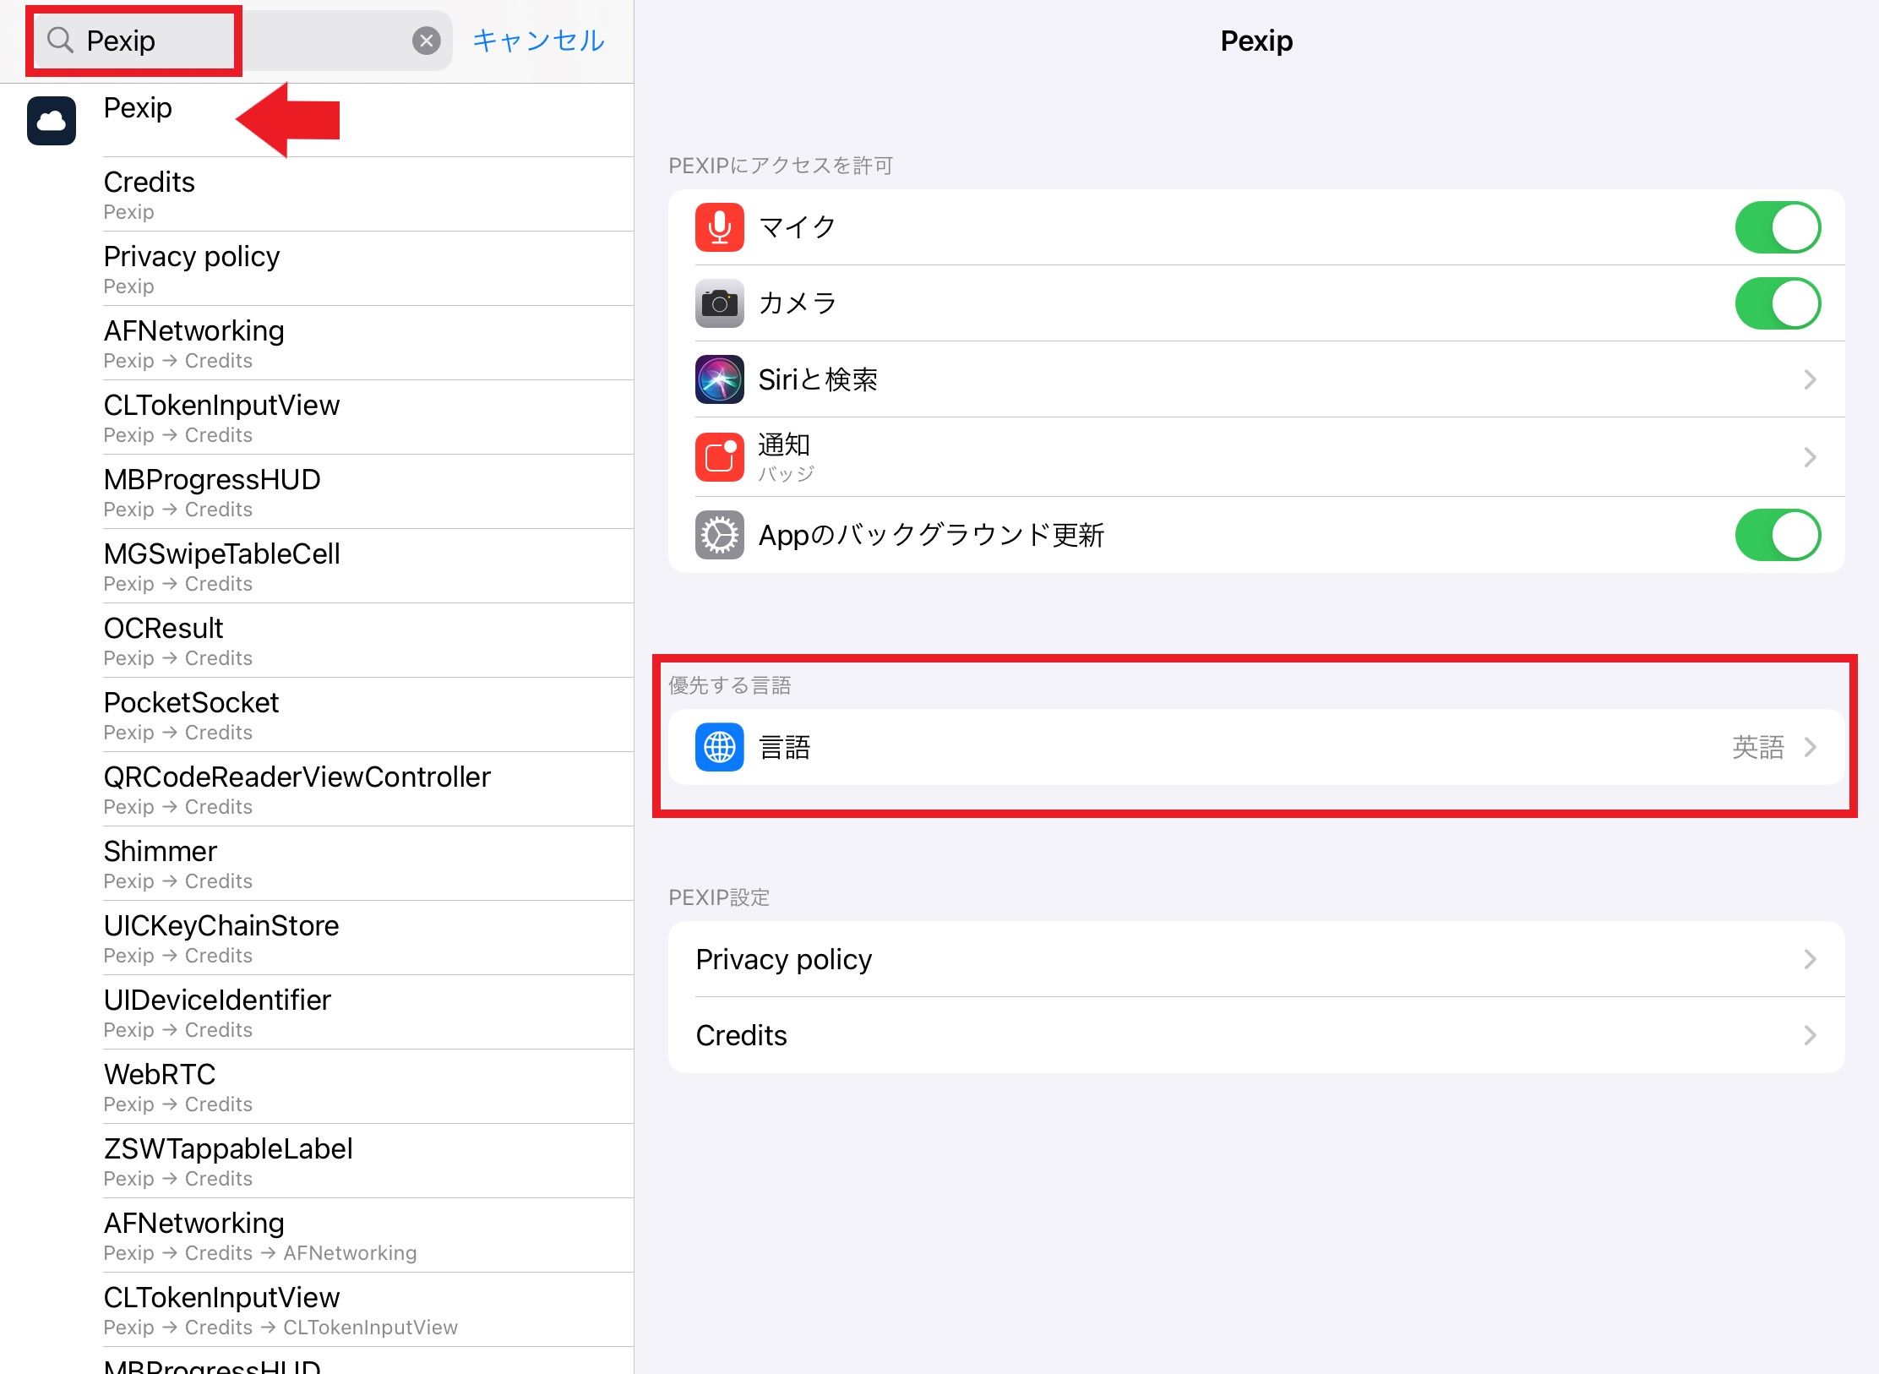
Task: Click the search magnifier icon
Action: (60, 40)
